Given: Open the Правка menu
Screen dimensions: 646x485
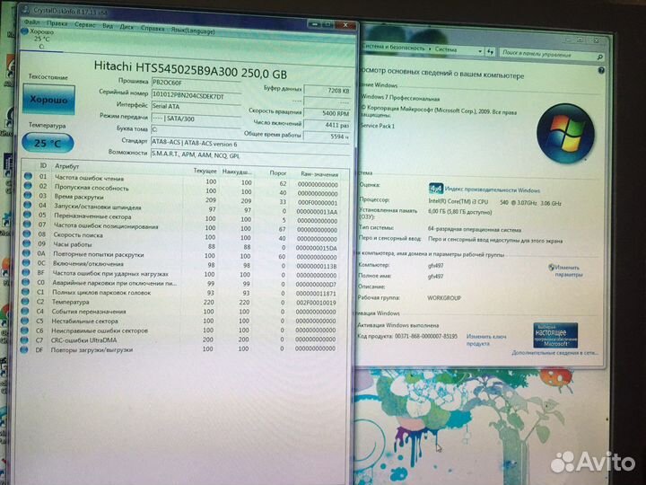Looking at the screenshot, I should [57, 23].
